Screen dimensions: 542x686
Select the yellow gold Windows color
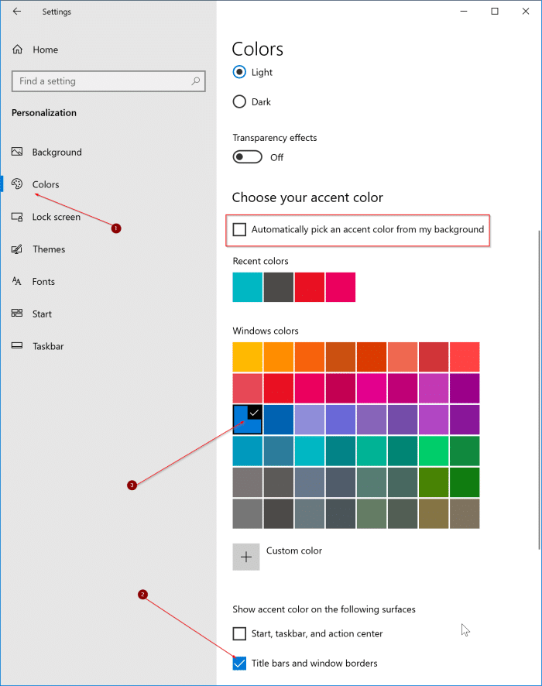click(x=248, y=357)
